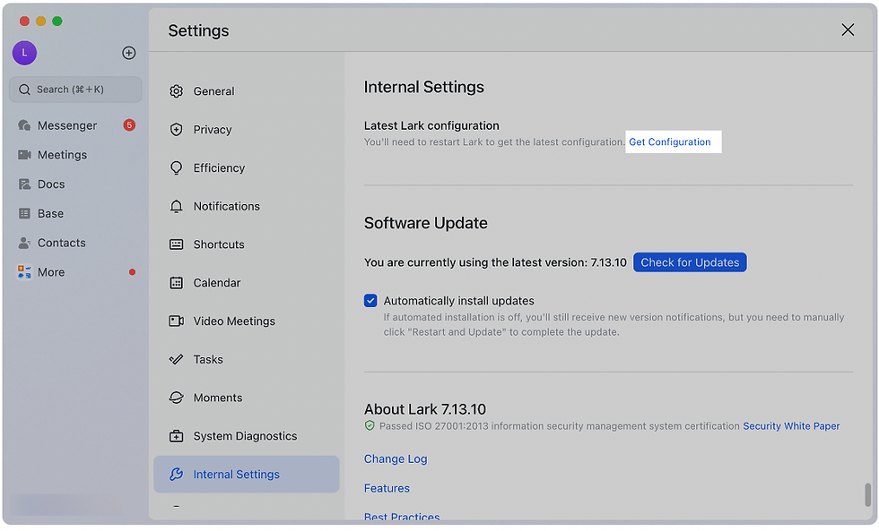The width and height of the screenshot is (879, 531).
Task: Click the Internal Settings wrench icon
Action: tap(176, 475)
